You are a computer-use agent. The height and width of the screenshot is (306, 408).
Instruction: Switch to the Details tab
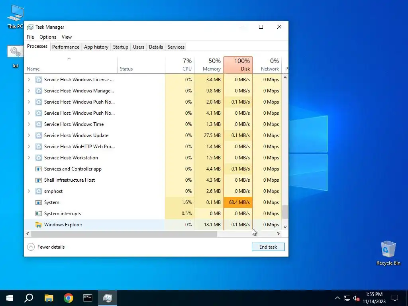pos(156,47)
